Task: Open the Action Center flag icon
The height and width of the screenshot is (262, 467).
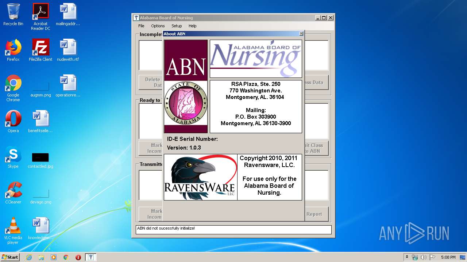Action: tap(432, 257)
